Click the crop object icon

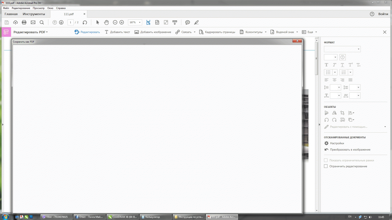pyautogui.click(x=342, y=113)
